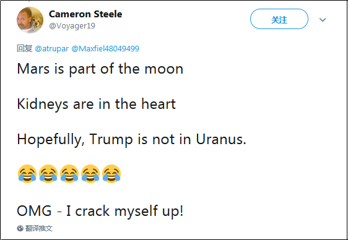Click the "Mars is part of the moon" line
Image resolution: width=348 pixels, height=240 pixels.
click(x=100, y=69)
